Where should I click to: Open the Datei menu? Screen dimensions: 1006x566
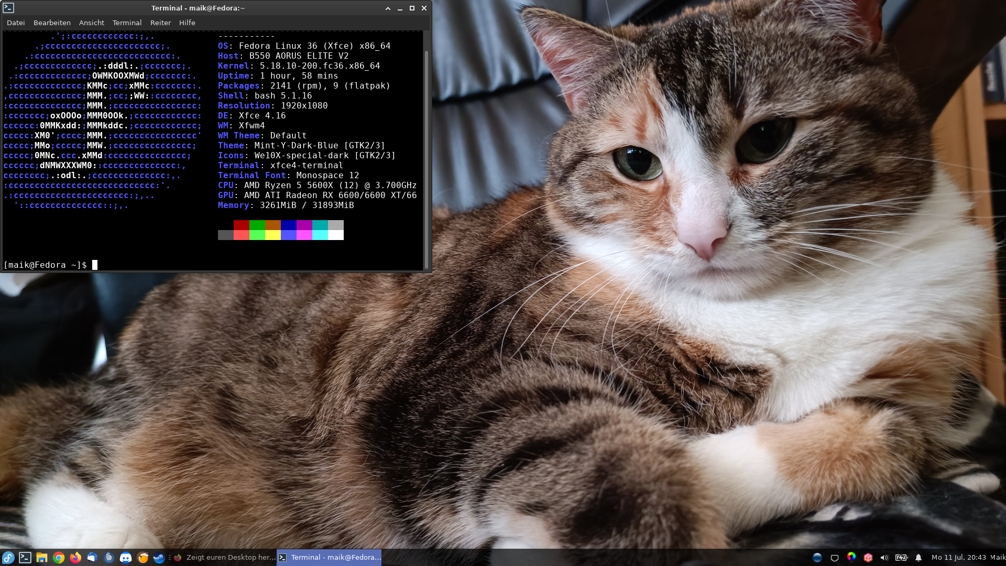[x=16, y=23]
